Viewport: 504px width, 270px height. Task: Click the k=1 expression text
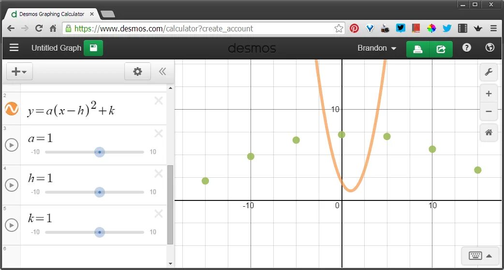click(40, 218)
